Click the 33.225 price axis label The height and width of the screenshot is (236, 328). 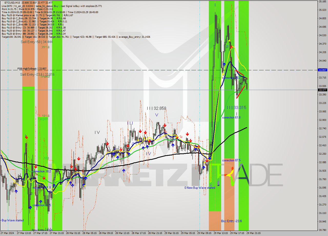pyautogui.click(x=322, y=103)
